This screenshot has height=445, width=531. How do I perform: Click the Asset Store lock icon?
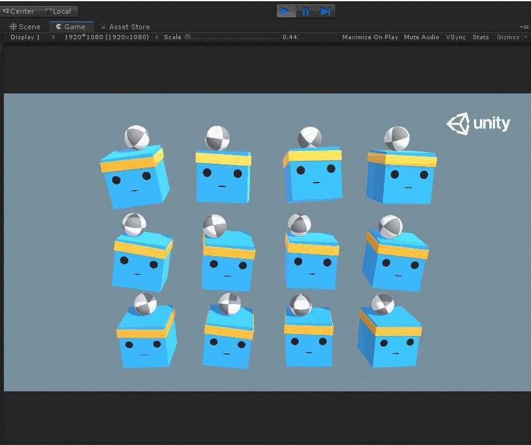point(103,26)
